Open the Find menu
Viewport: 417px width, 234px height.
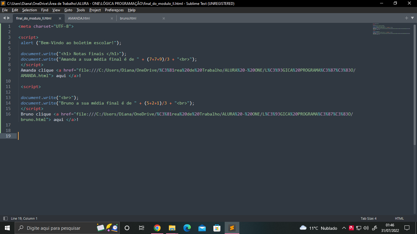(x=45, y=10)
